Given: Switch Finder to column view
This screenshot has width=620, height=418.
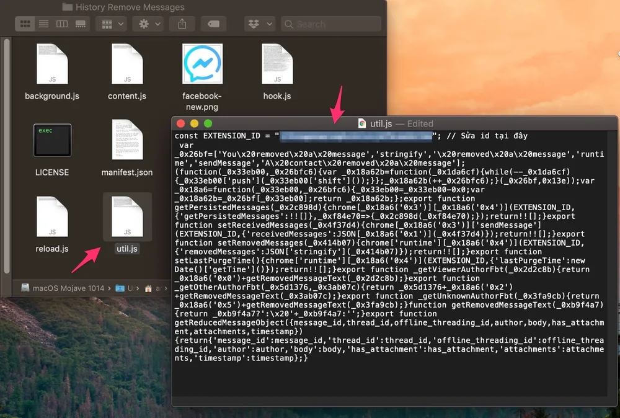Looking at the screenshot, I should point(61,24).
